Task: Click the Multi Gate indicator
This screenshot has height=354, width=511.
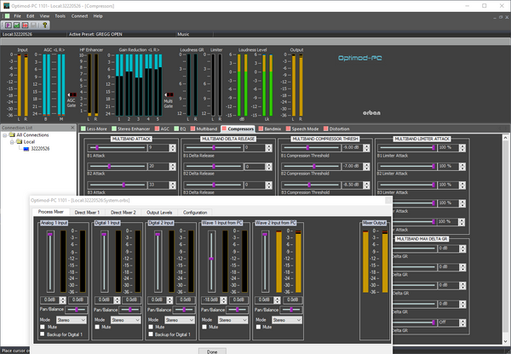Action: tap(169, 94)
